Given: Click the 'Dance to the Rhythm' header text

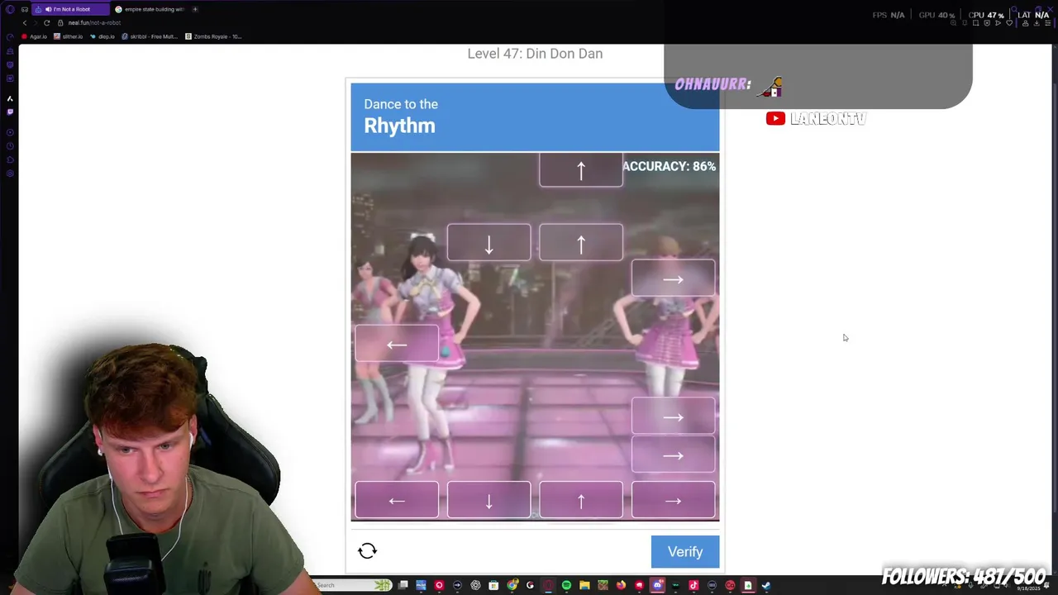Looking at the screenshot, I should pos(400,117).
